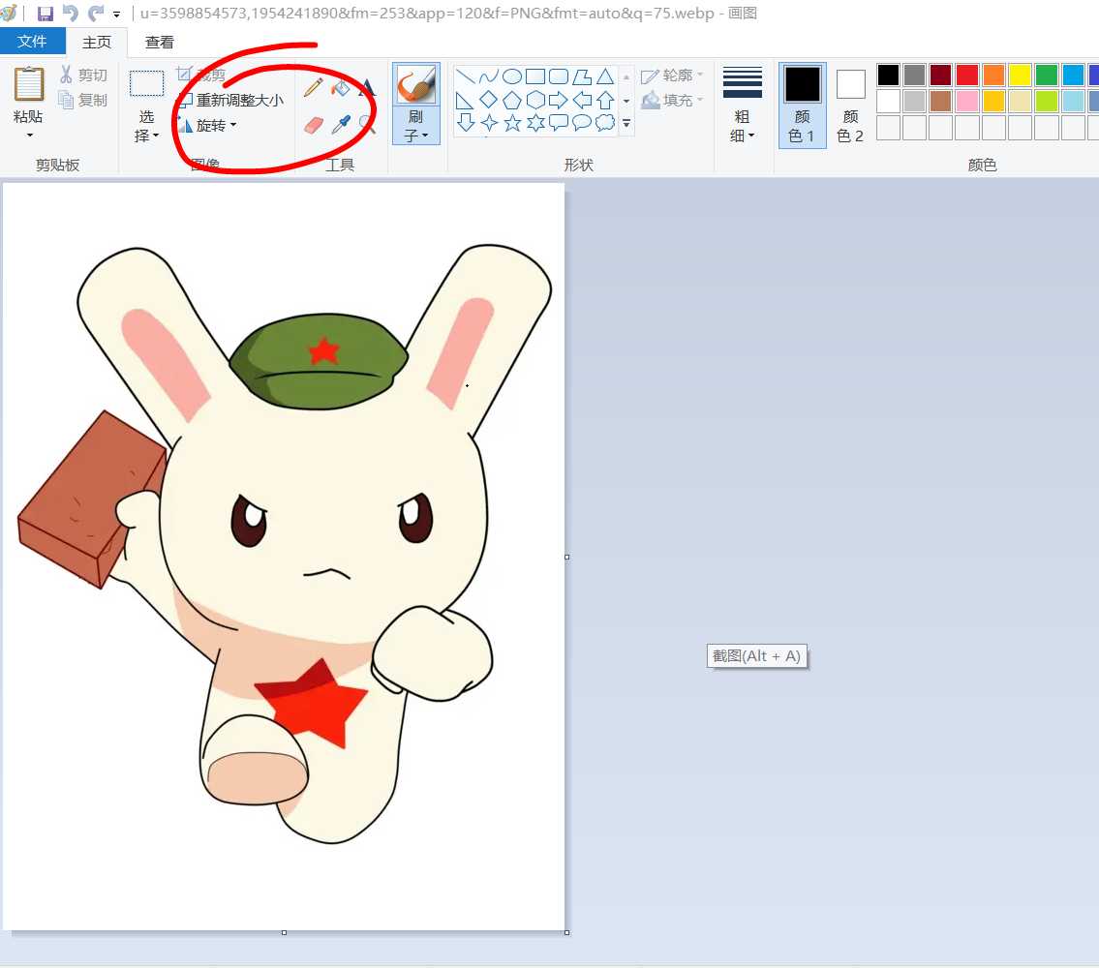This screenshot has width=1099, height=968.
Task: Pick the dark red color swatch
Action: 940,75
